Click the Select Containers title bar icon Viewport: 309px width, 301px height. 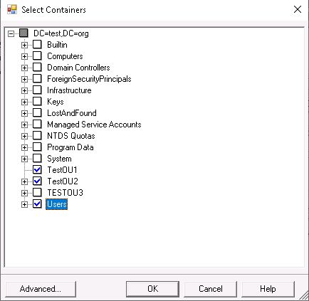(12, 10)
